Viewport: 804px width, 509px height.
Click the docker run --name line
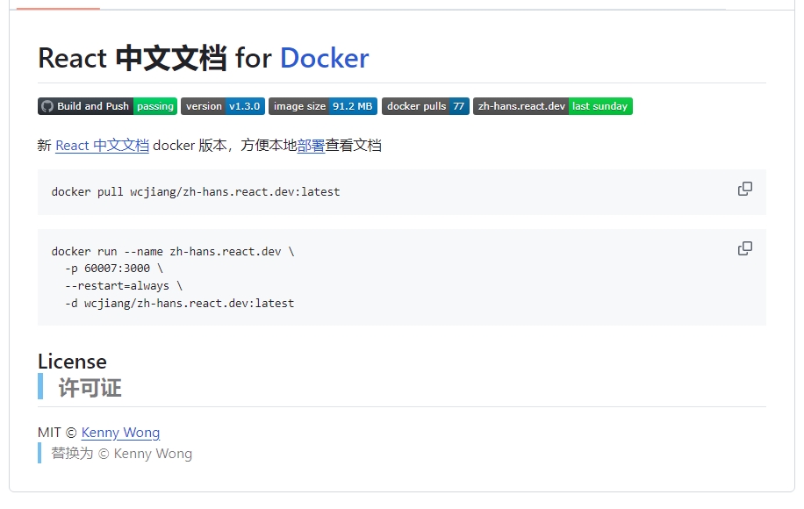[173, 251]
